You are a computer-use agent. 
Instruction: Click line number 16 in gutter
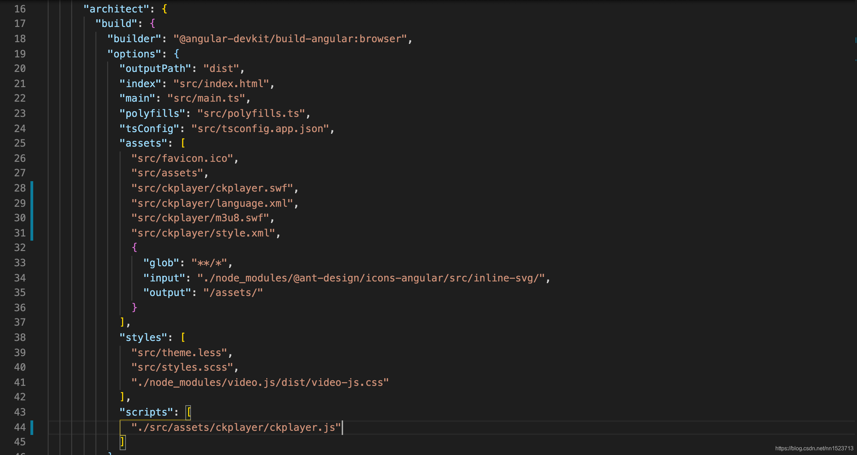(20, 9)
